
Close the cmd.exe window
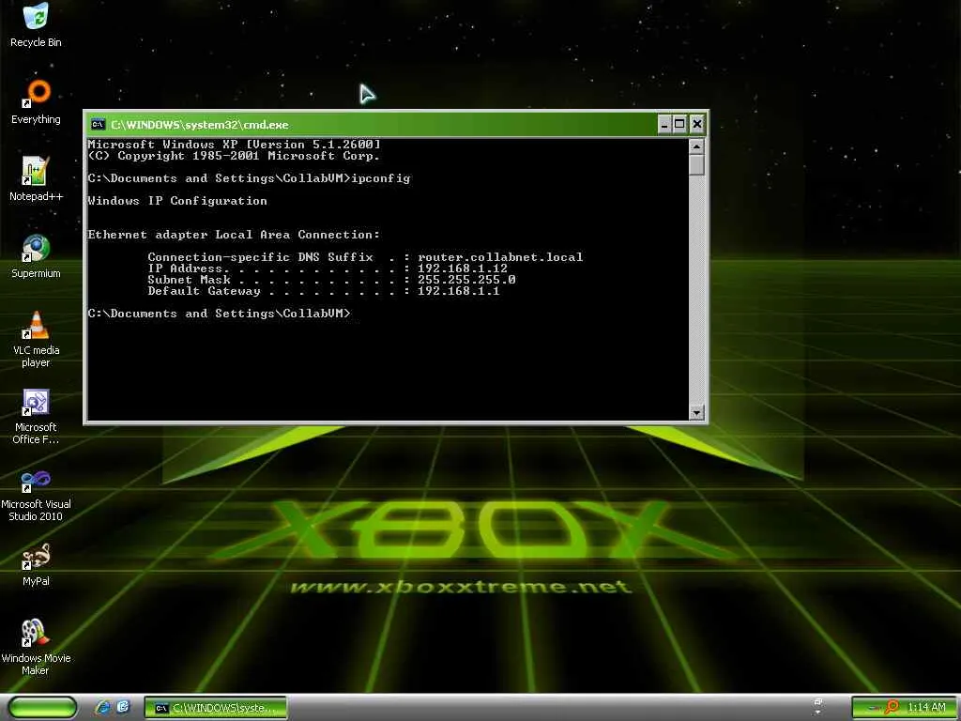[x=697, y=125]
